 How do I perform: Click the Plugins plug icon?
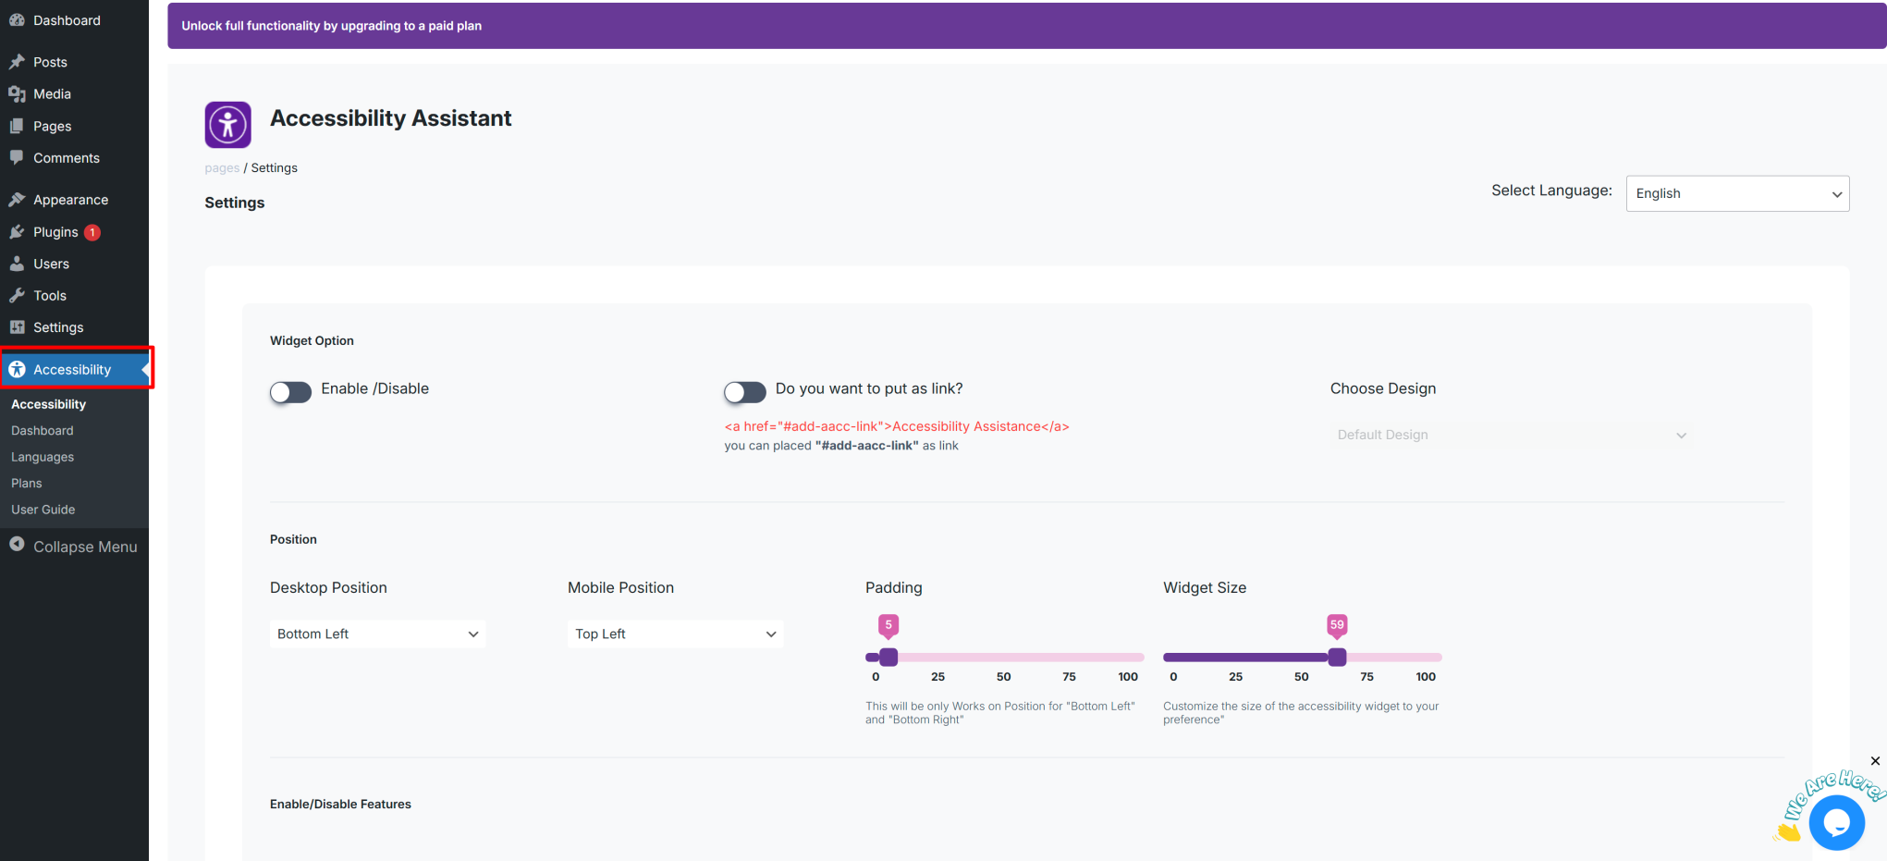(x=17, y=232)
